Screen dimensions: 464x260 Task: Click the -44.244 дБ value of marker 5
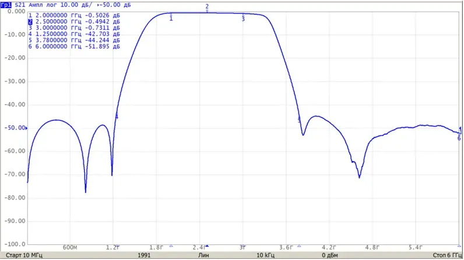102,40
